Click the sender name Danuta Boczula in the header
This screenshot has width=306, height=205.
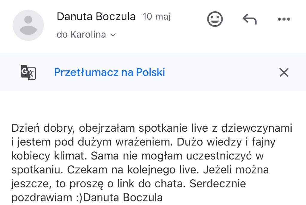pos(96,16)
